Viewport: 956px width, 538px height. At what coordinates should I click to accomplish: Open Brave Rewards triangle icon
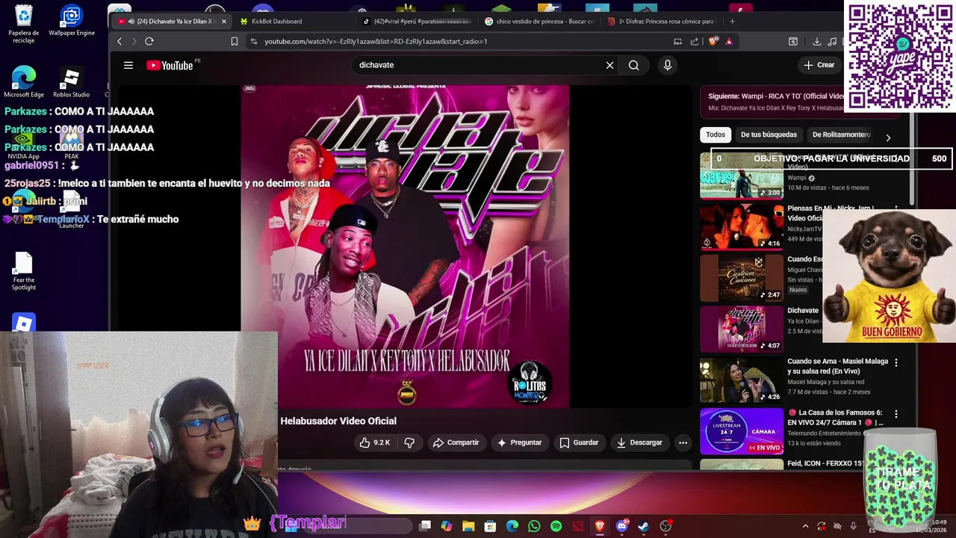tap(729, 42)
